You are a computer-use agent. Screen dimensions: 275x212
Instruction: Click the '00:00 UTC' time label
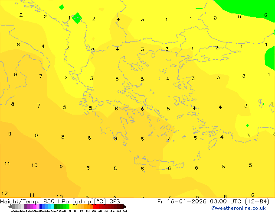click(226, 202)
